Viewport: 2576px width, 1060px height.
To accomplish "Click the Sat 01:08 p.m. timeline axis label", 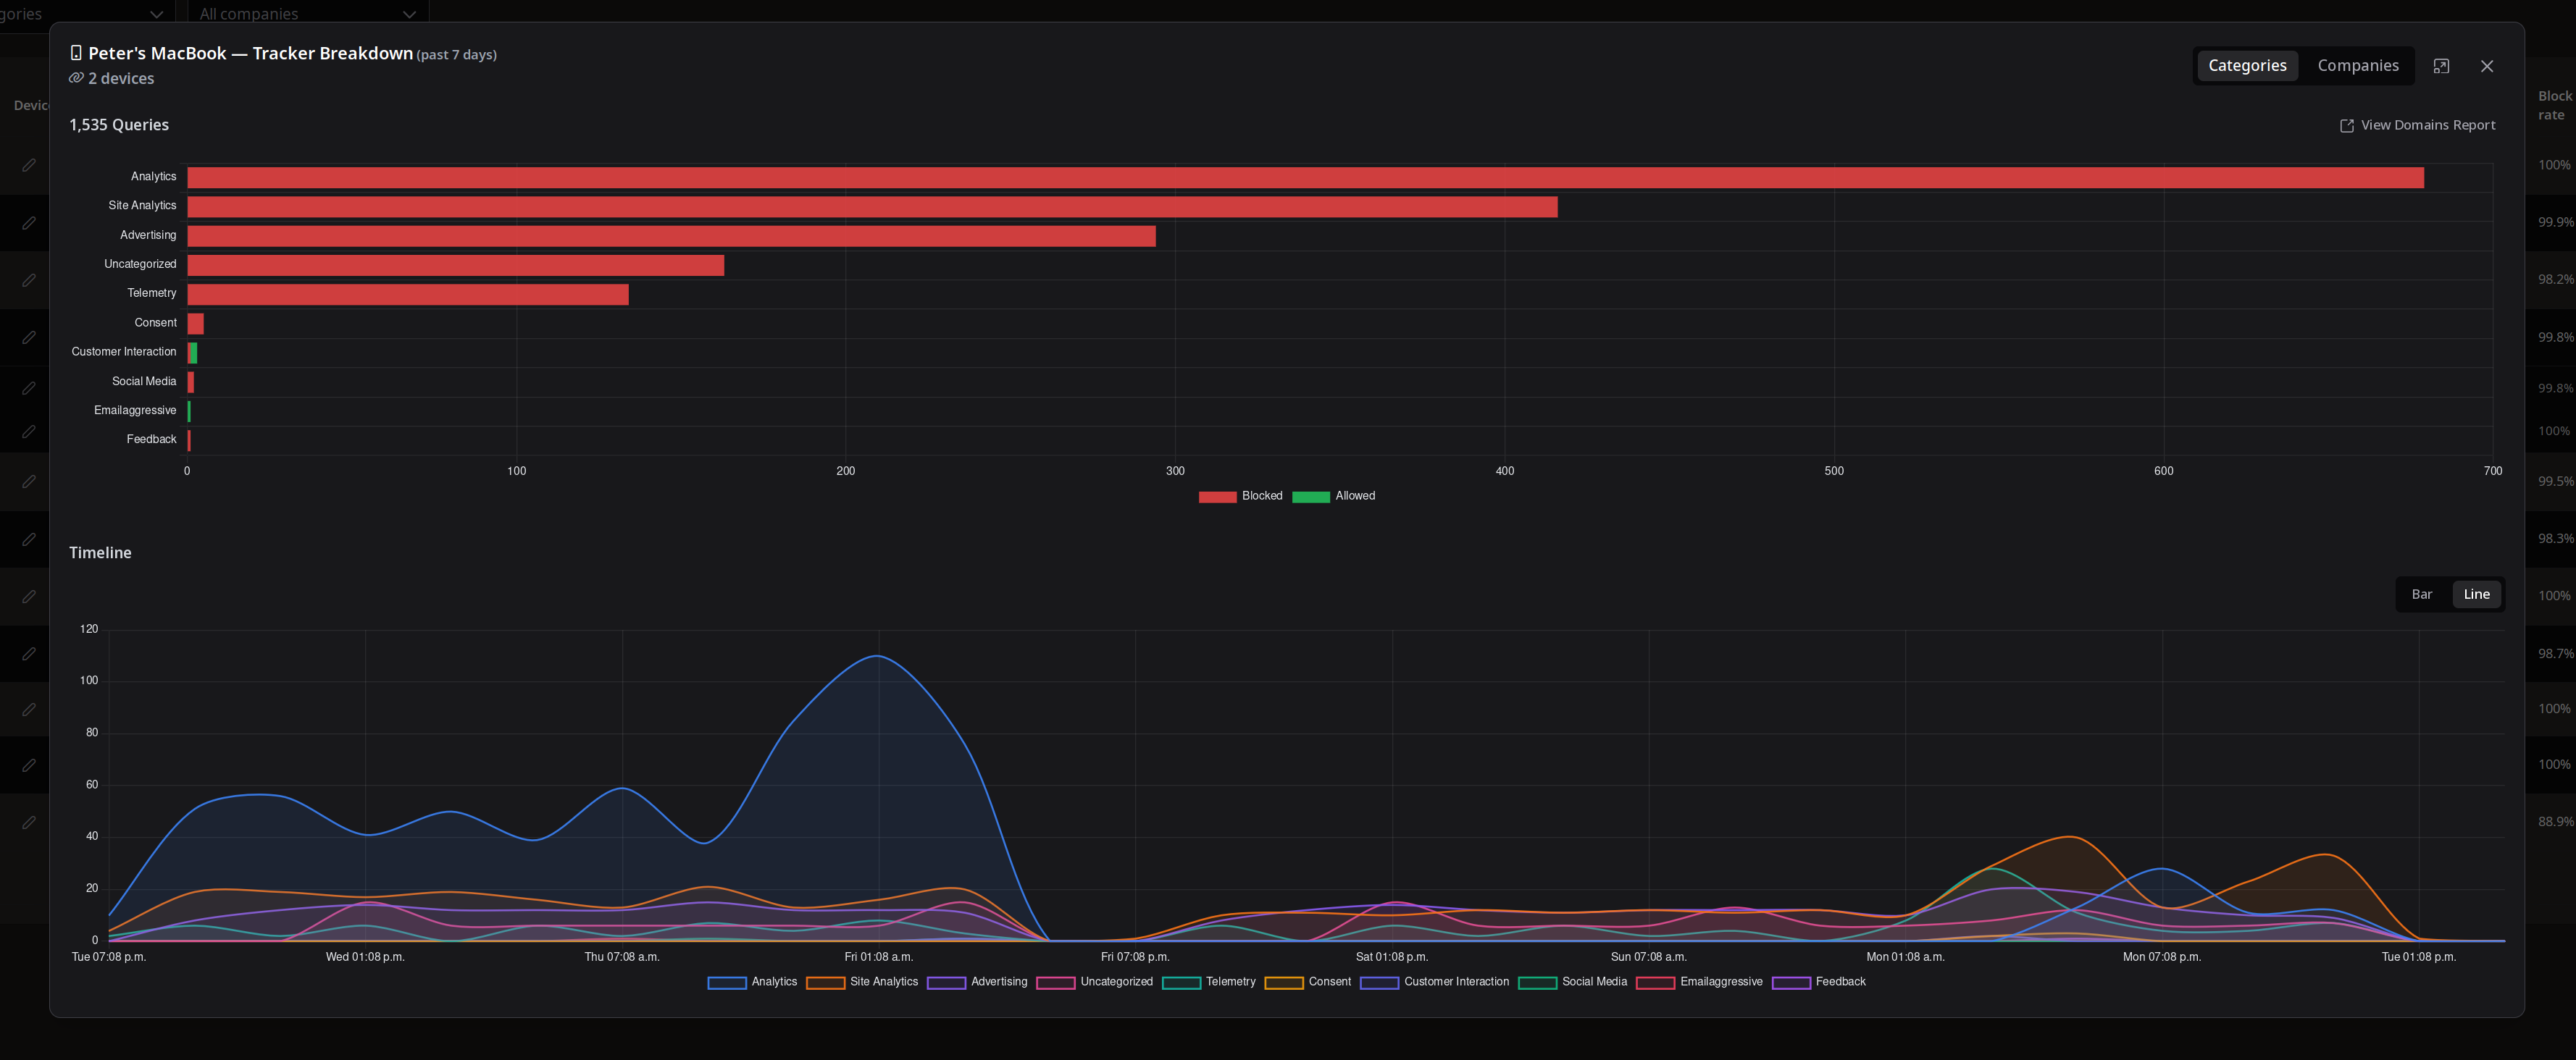I will tap(1392, 957).
